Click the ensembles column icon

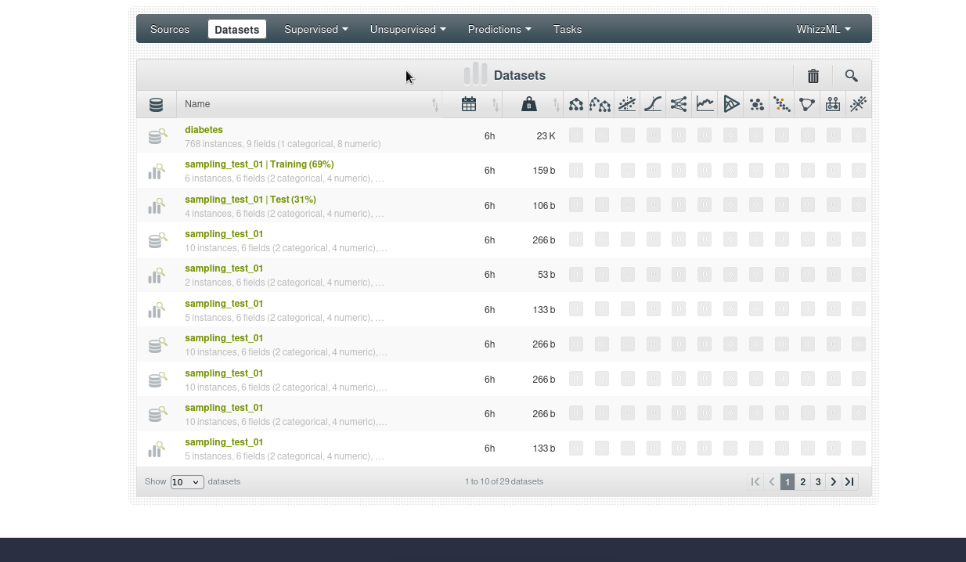pos(600,104)
